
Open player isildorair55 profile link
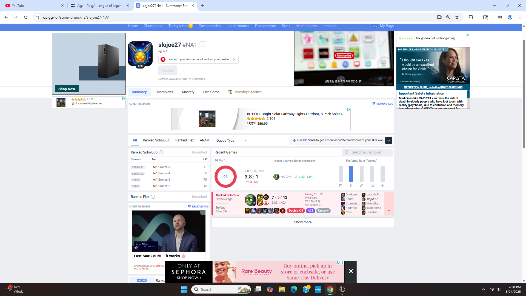pos(374,208)
